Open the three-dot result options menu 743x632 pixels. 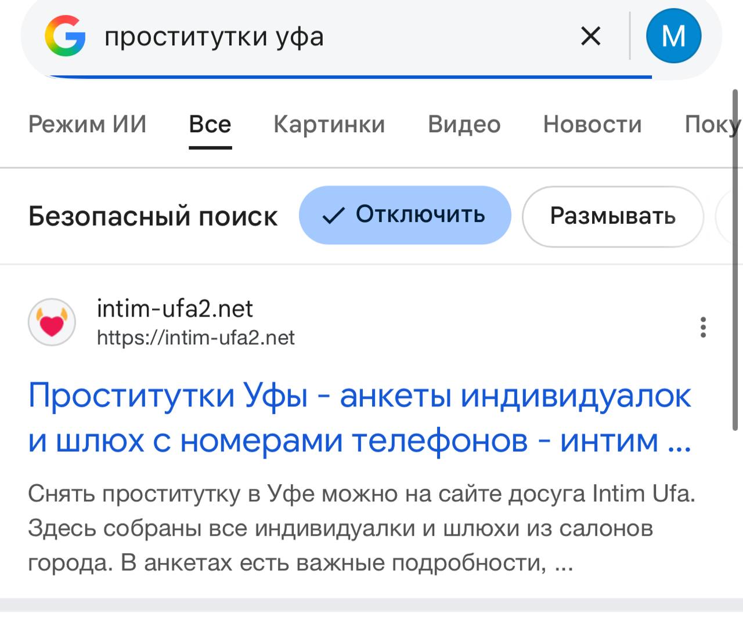(703, 328)
